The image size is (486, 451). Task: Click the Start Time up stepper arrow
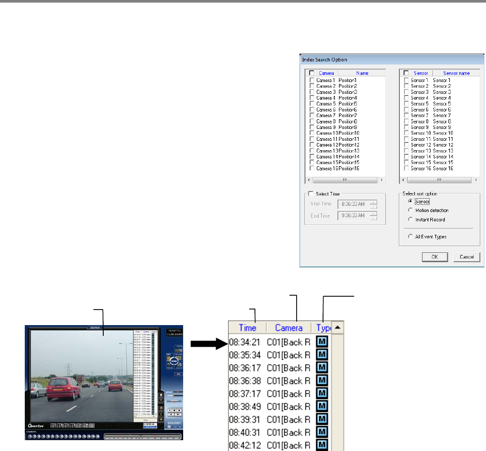374,201
